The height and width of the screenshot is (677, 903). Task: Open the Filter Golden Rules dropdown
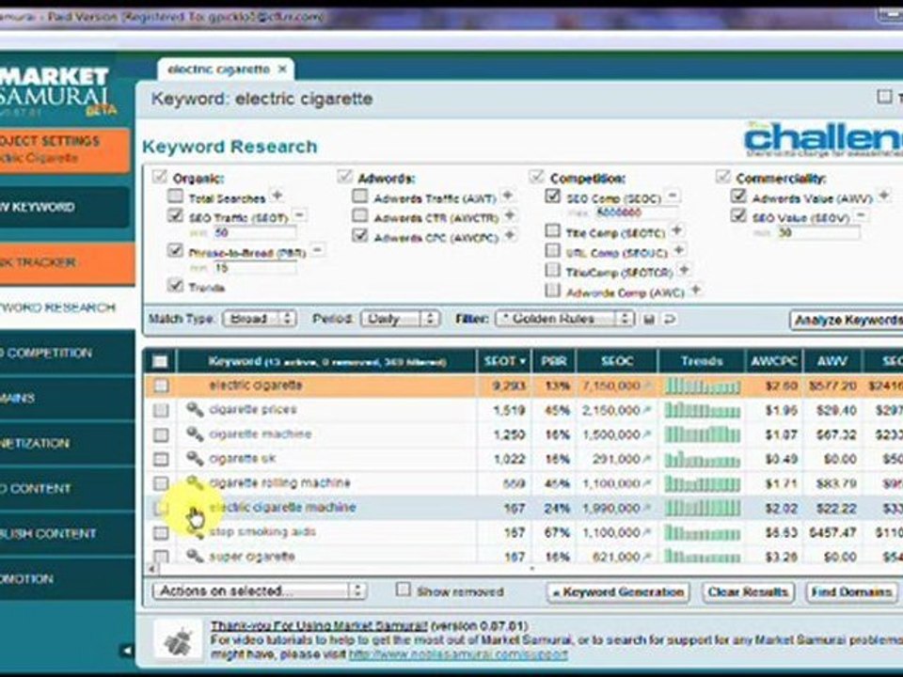coord(564,319)
